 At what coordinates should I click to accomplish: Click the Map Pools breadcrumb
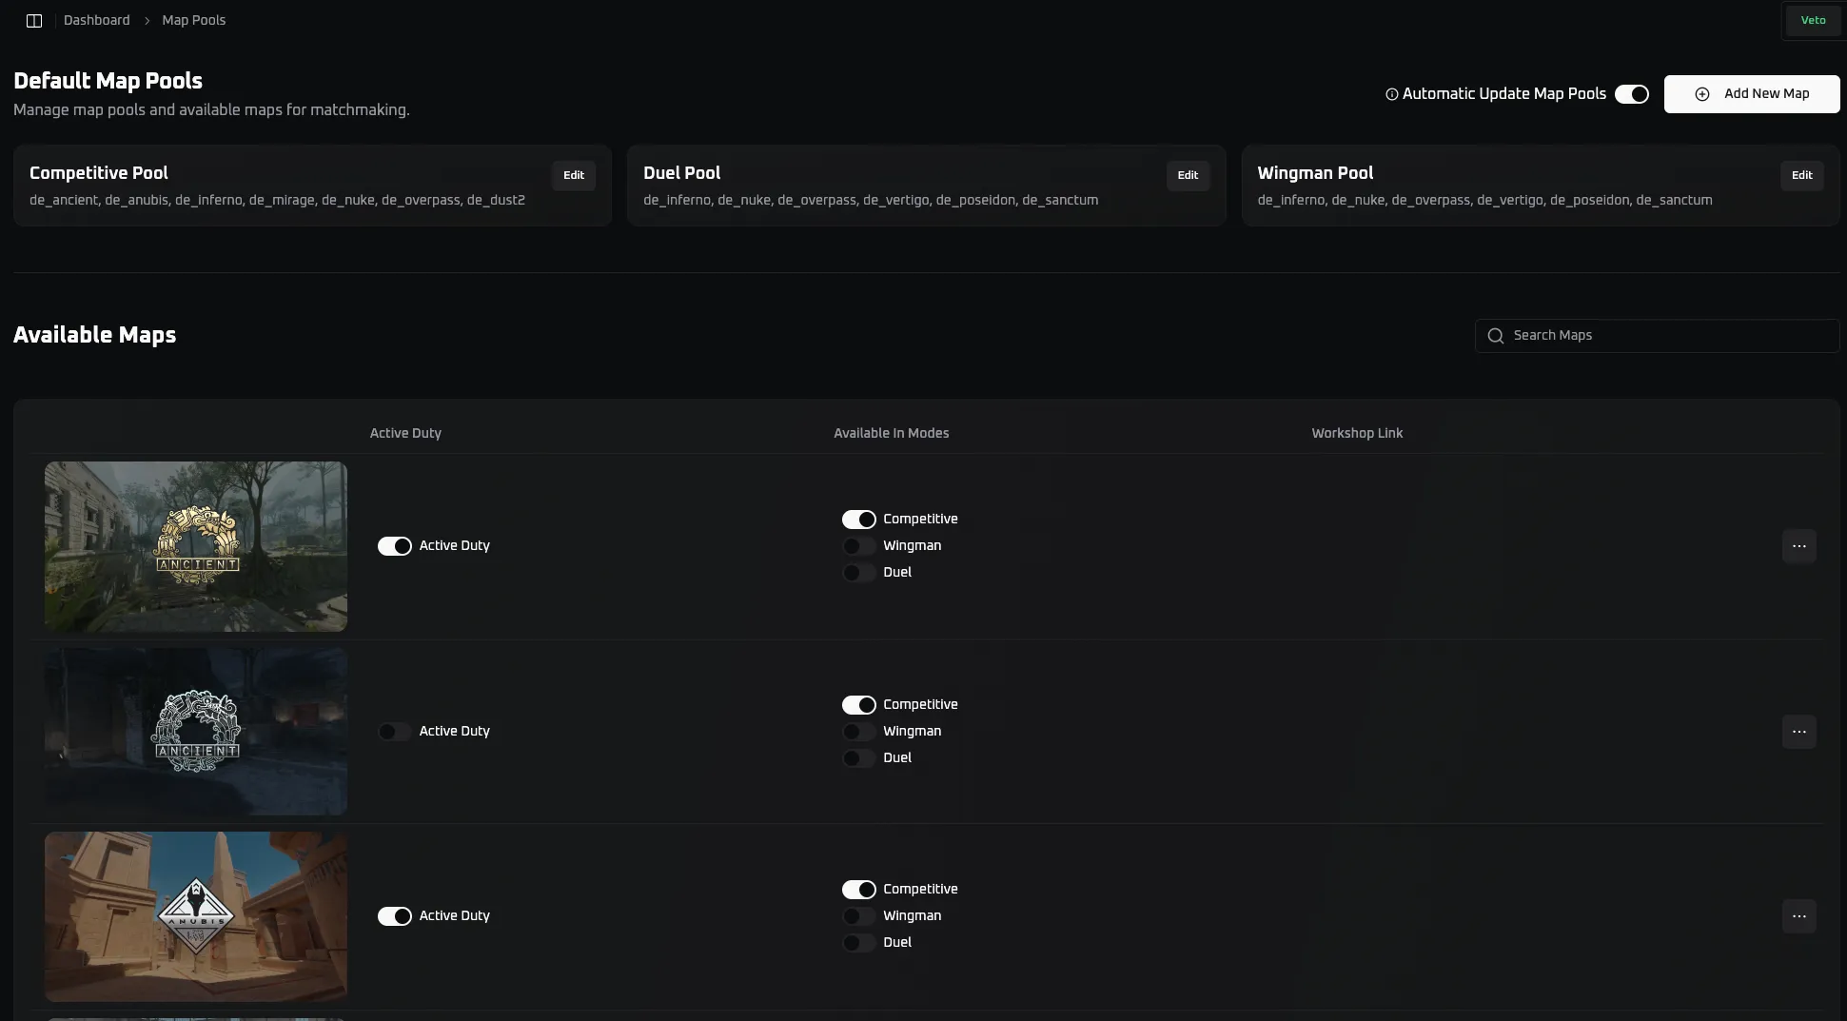193,20
